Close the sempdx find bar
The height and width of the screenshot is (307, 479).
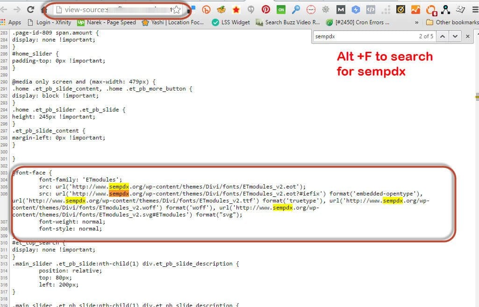[x=467, y=36]
